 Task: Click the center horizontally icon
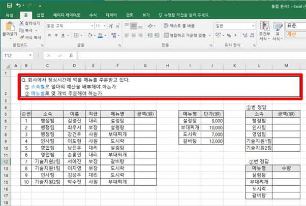pyautogui.click(x=134, y=36)
